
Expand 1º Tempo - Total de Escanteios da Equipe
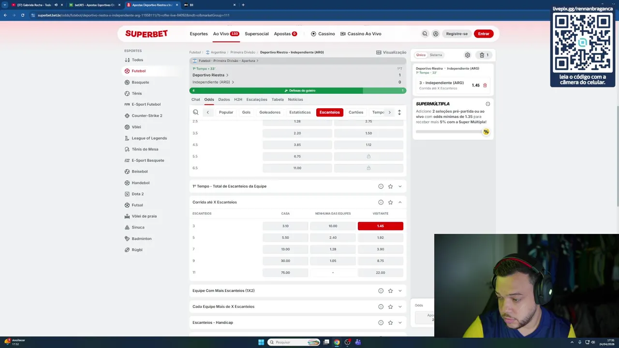click(400, 186)
